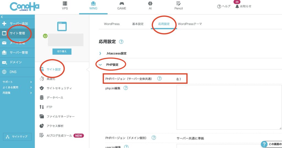Switch to the 基本設定 tab
This screenshot has width=282, height=148.
[138, 24]
